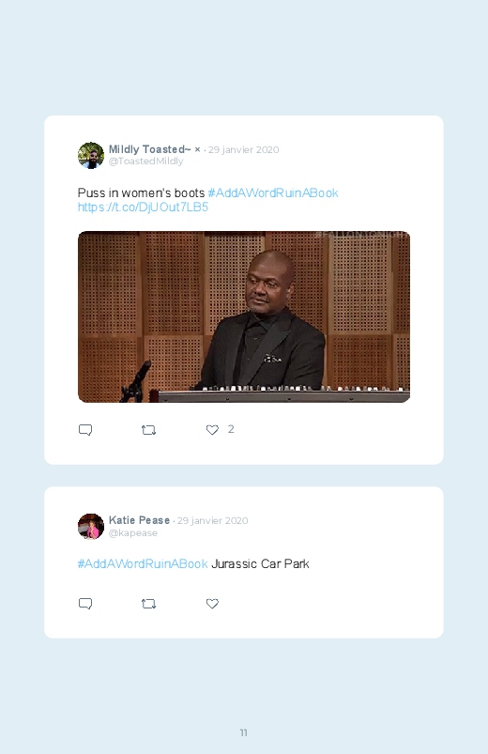
Task: Open the GIF of man at keyboard
Action: 244,316
